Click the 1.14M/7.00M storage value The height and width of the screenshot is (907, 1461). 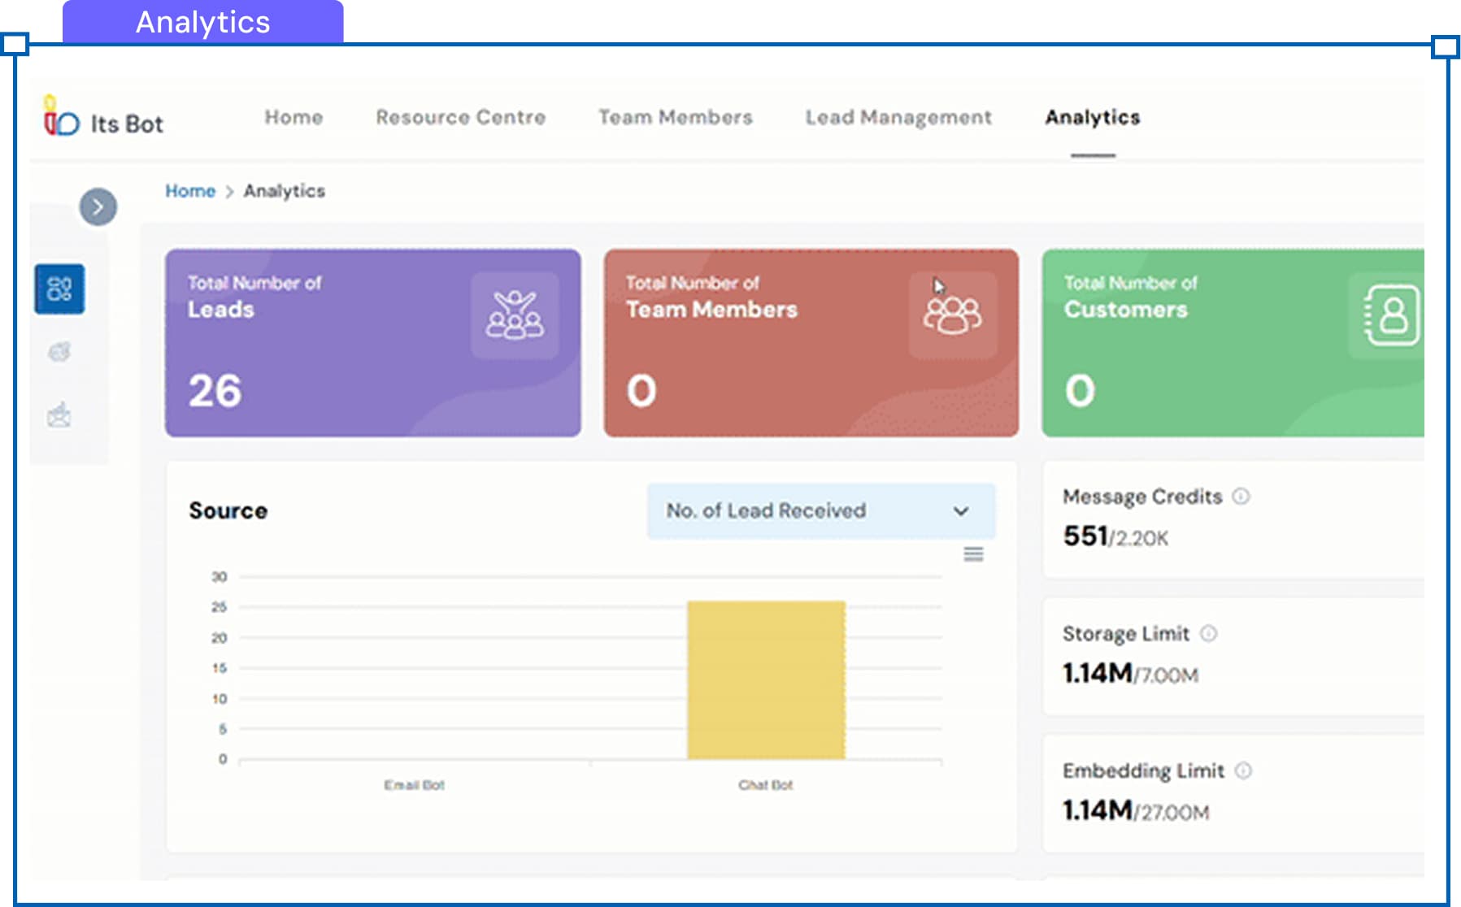pos(1130,674)
